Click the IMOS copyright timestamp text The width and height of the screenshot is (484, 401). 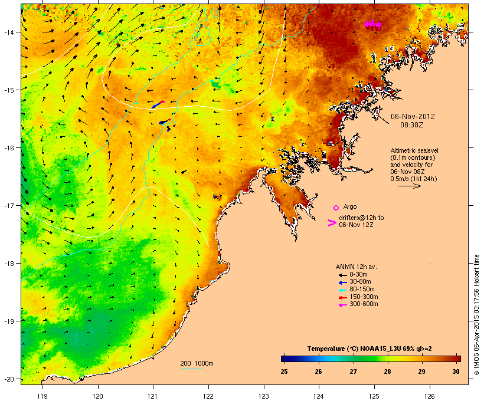[476, 315]
